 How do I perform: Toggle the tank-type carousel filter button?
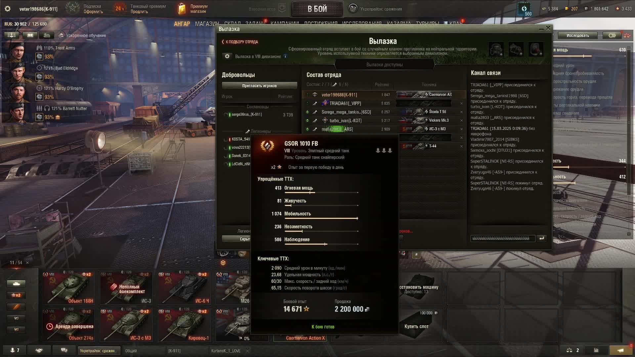pyautogui.click(x=16, y=284)
